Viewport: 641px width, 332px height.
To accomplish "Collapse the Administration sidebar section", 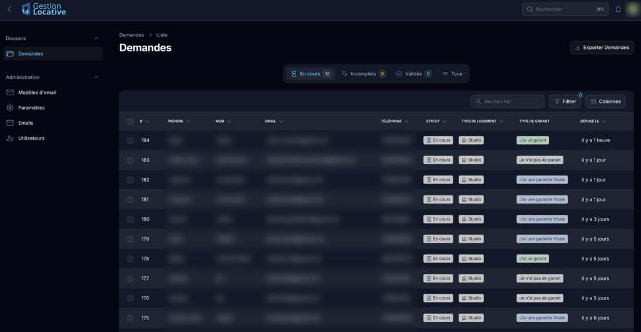I will click(x=96, y=77).
